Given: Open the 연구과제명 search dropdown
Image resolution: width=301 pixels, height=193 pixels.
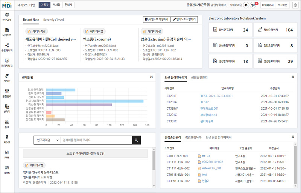Looking at the screenshot, I should (x=47, y=140).
